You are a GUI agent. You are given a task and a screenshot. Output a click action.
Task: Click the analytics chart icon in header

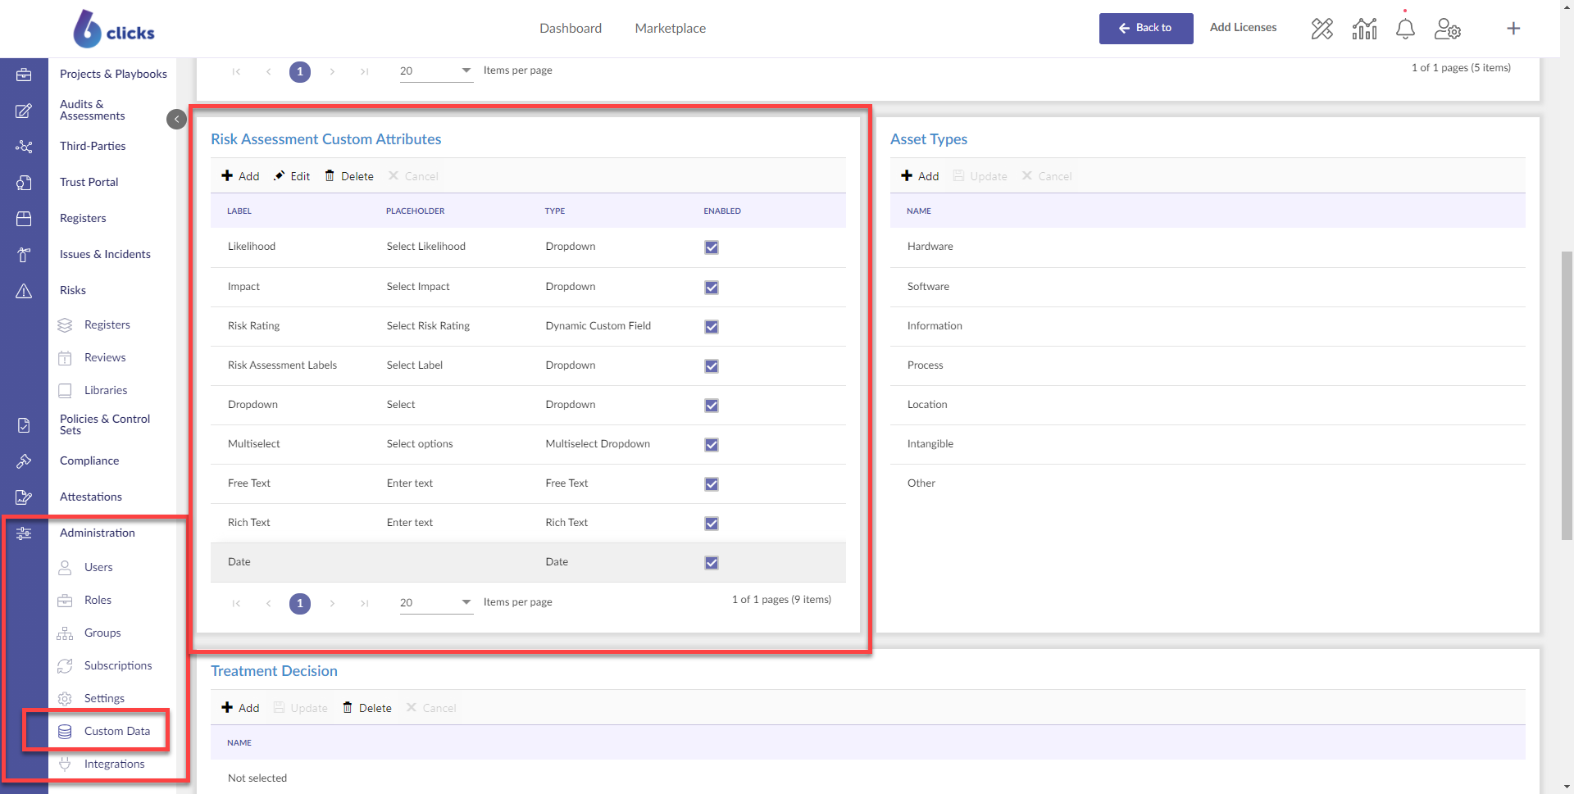click(1364, 29)
